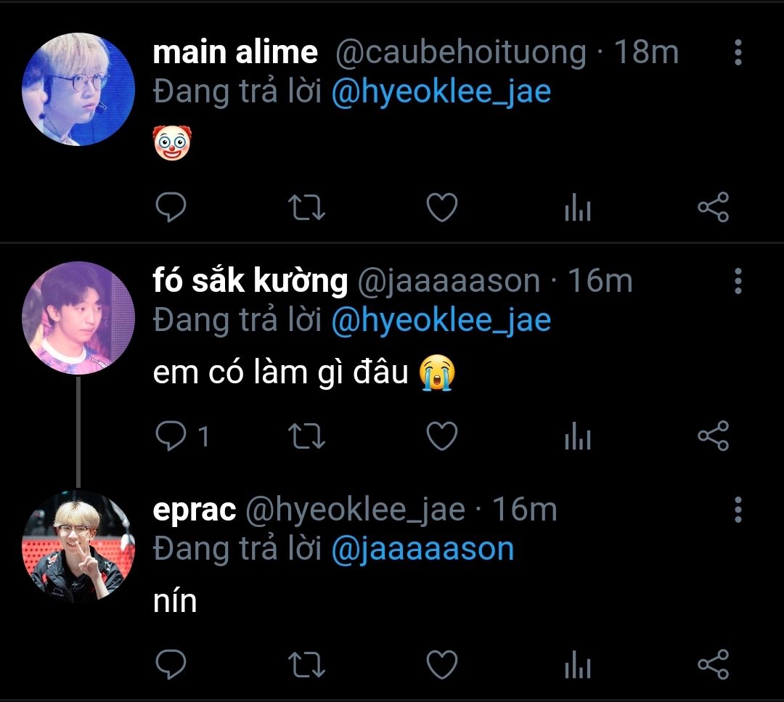784x702 pixels.
Task: Like main alime's clown emoji tweet
Action: click(442, 207)
